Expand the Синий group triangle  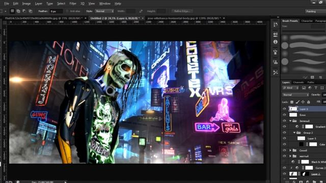point(290,150)
